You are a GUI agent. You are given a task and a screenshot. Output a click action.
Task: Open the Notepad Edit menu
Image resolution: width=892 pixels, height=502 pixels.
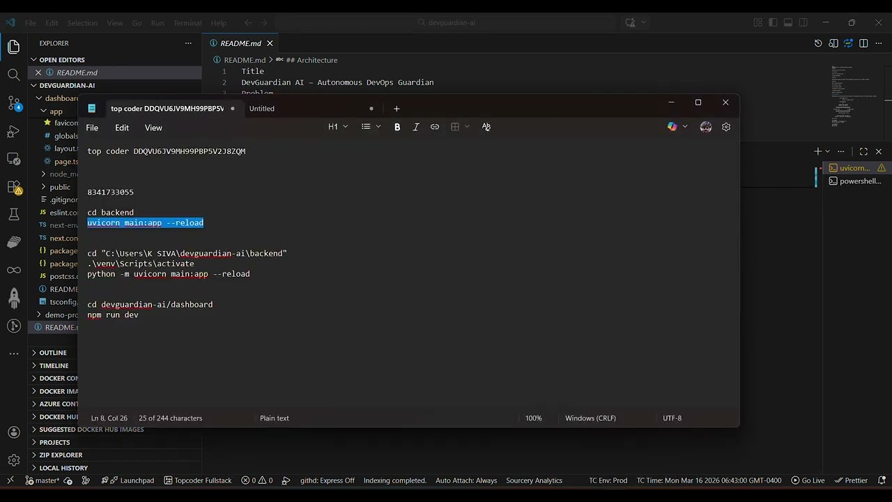pyautogui.click(x=122, y=128)
